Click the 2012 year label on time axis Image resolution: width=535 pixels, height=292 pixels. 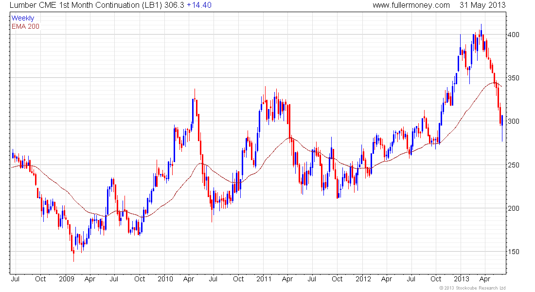click(x=363, y=279)
